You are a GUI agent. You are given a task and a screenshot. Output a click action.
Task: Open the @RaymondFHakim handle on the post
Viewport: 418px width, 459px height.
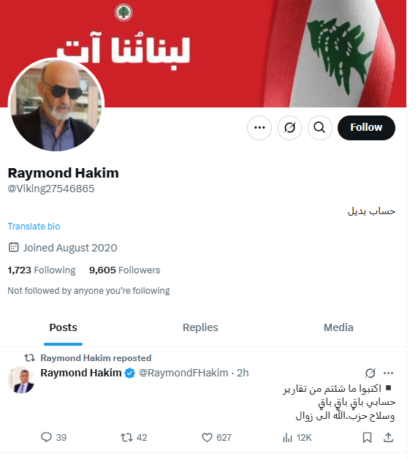click(183, 373)
